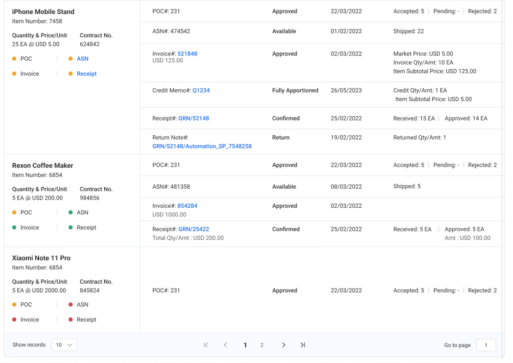Click quantity text 5 EA @ USD 2000.00
This screenshot has width=513, height=363.
39,291
